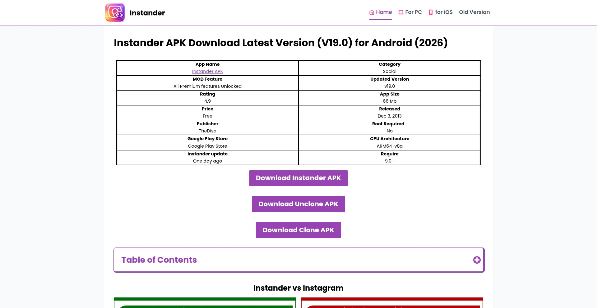The width and height of the screenshot is (597, 308).
Task: Click the For PC laptop icon
Action: 401,12
